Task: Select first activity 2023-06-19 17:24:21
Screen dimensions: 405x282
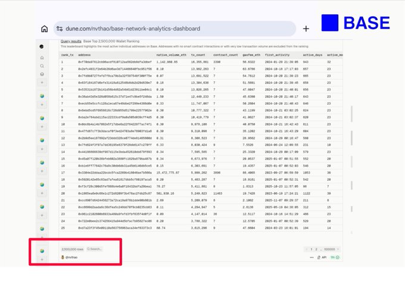Action: (x=282, y=193)
